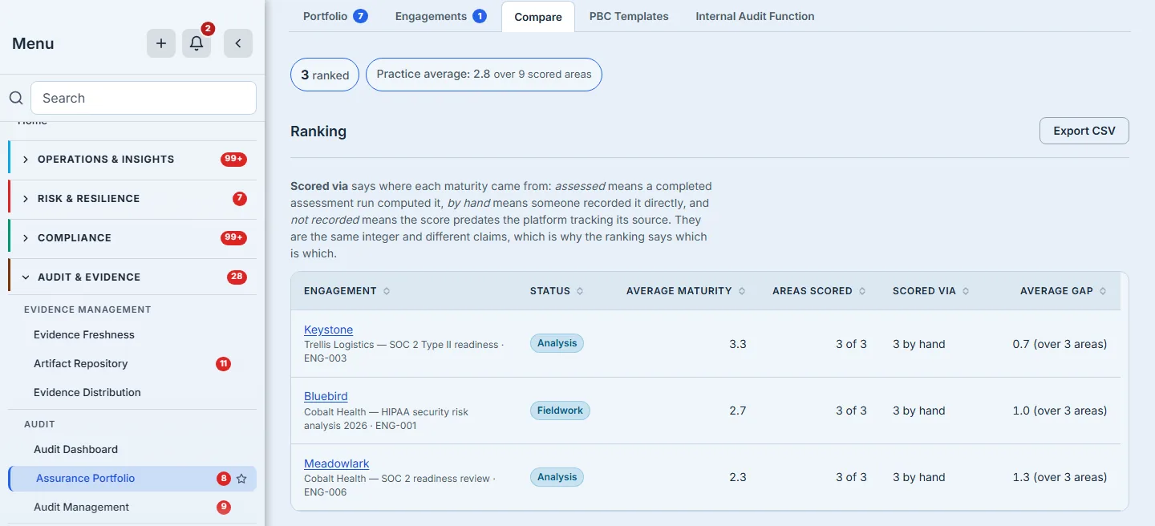Click Bluebird's average maturity 2.7
This screenshot has width=1155, height=526.
point(738,411)
